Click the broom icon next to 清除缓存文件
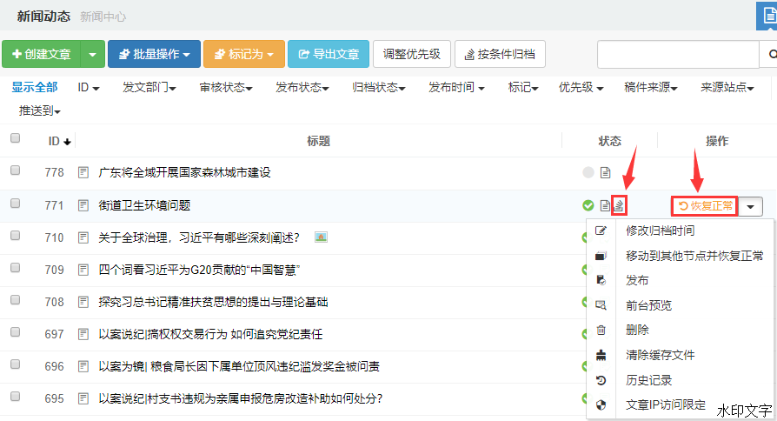This screenshot has width=777, height=421. point(601,355)
